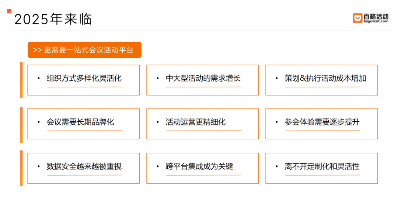Select the 活动运营更精细化 box
The width and height of the screenshot is (398, 218).
point(202,124)
